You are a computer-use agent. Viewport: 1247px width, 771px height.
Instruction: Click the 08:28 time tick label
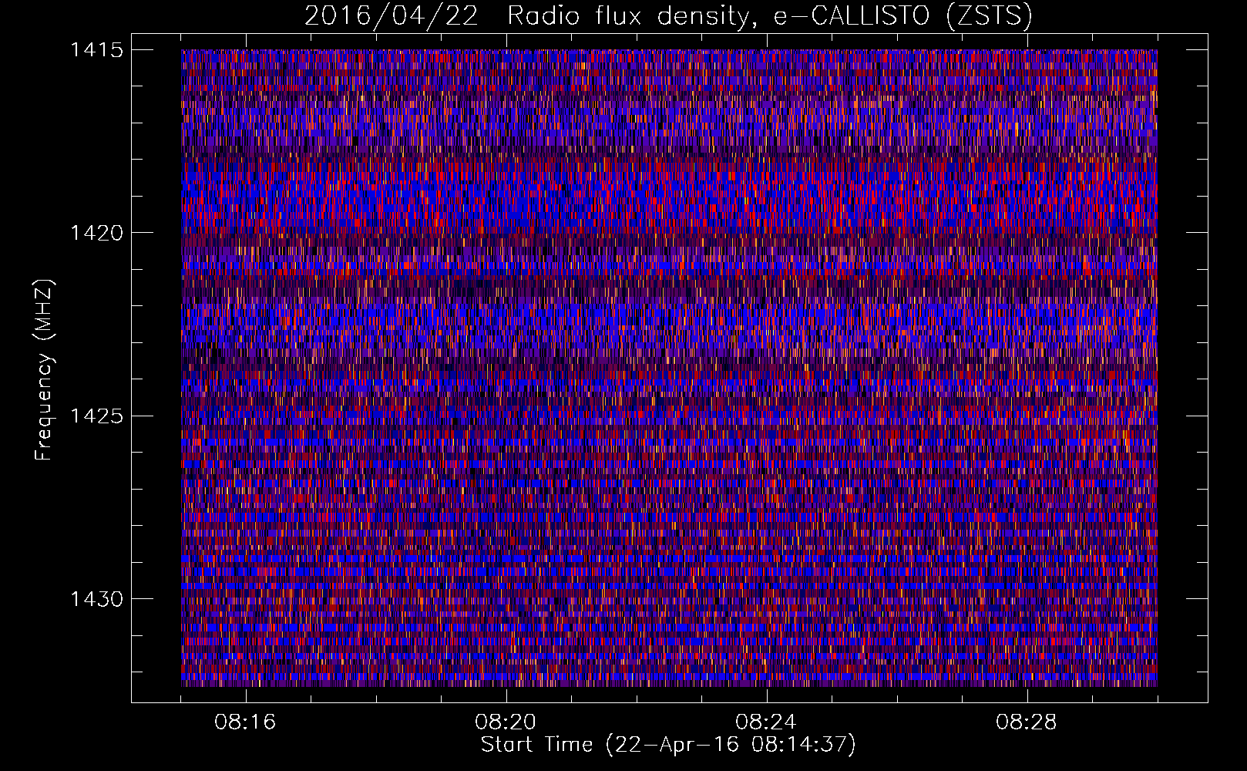coord(1027,722)
